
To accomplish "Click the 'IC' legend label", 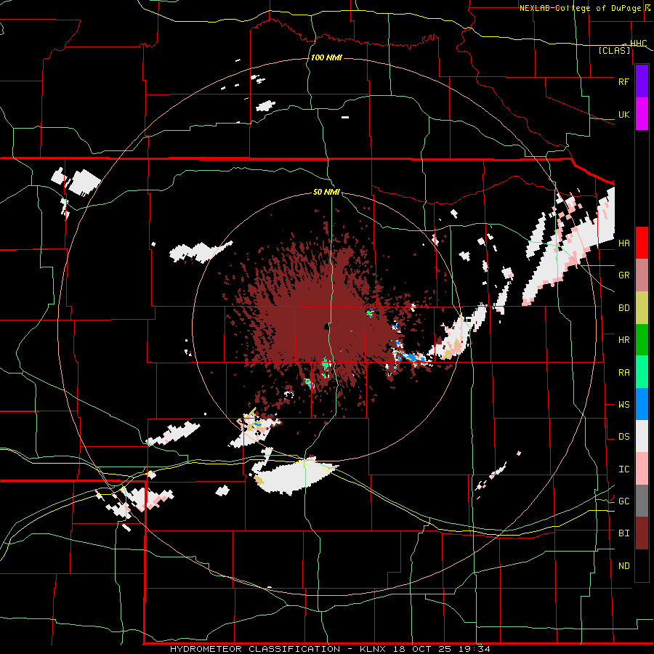I will [623, 469].
